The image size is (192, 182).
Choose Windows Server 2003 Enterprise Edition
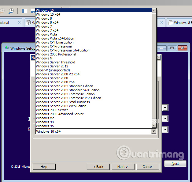point(94,94)
